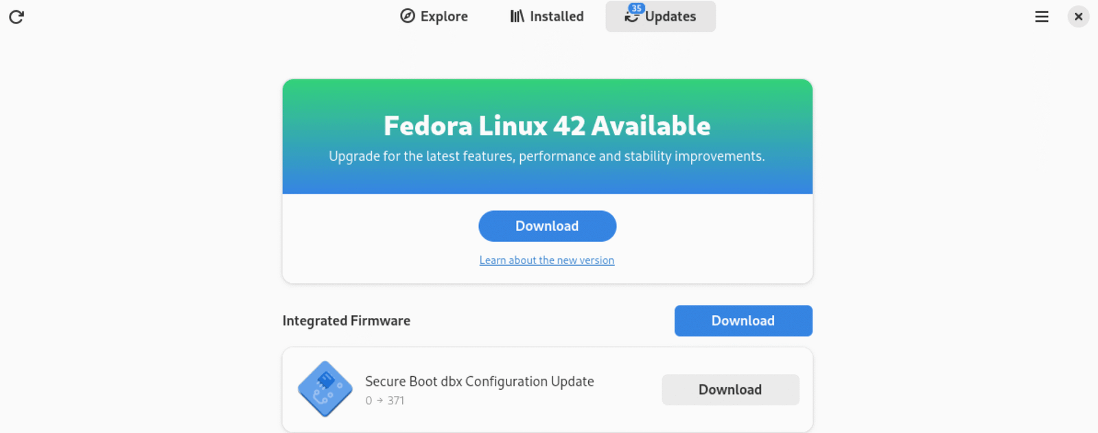
Task: Open the hamburger main menu
Action: [1041, 16]
